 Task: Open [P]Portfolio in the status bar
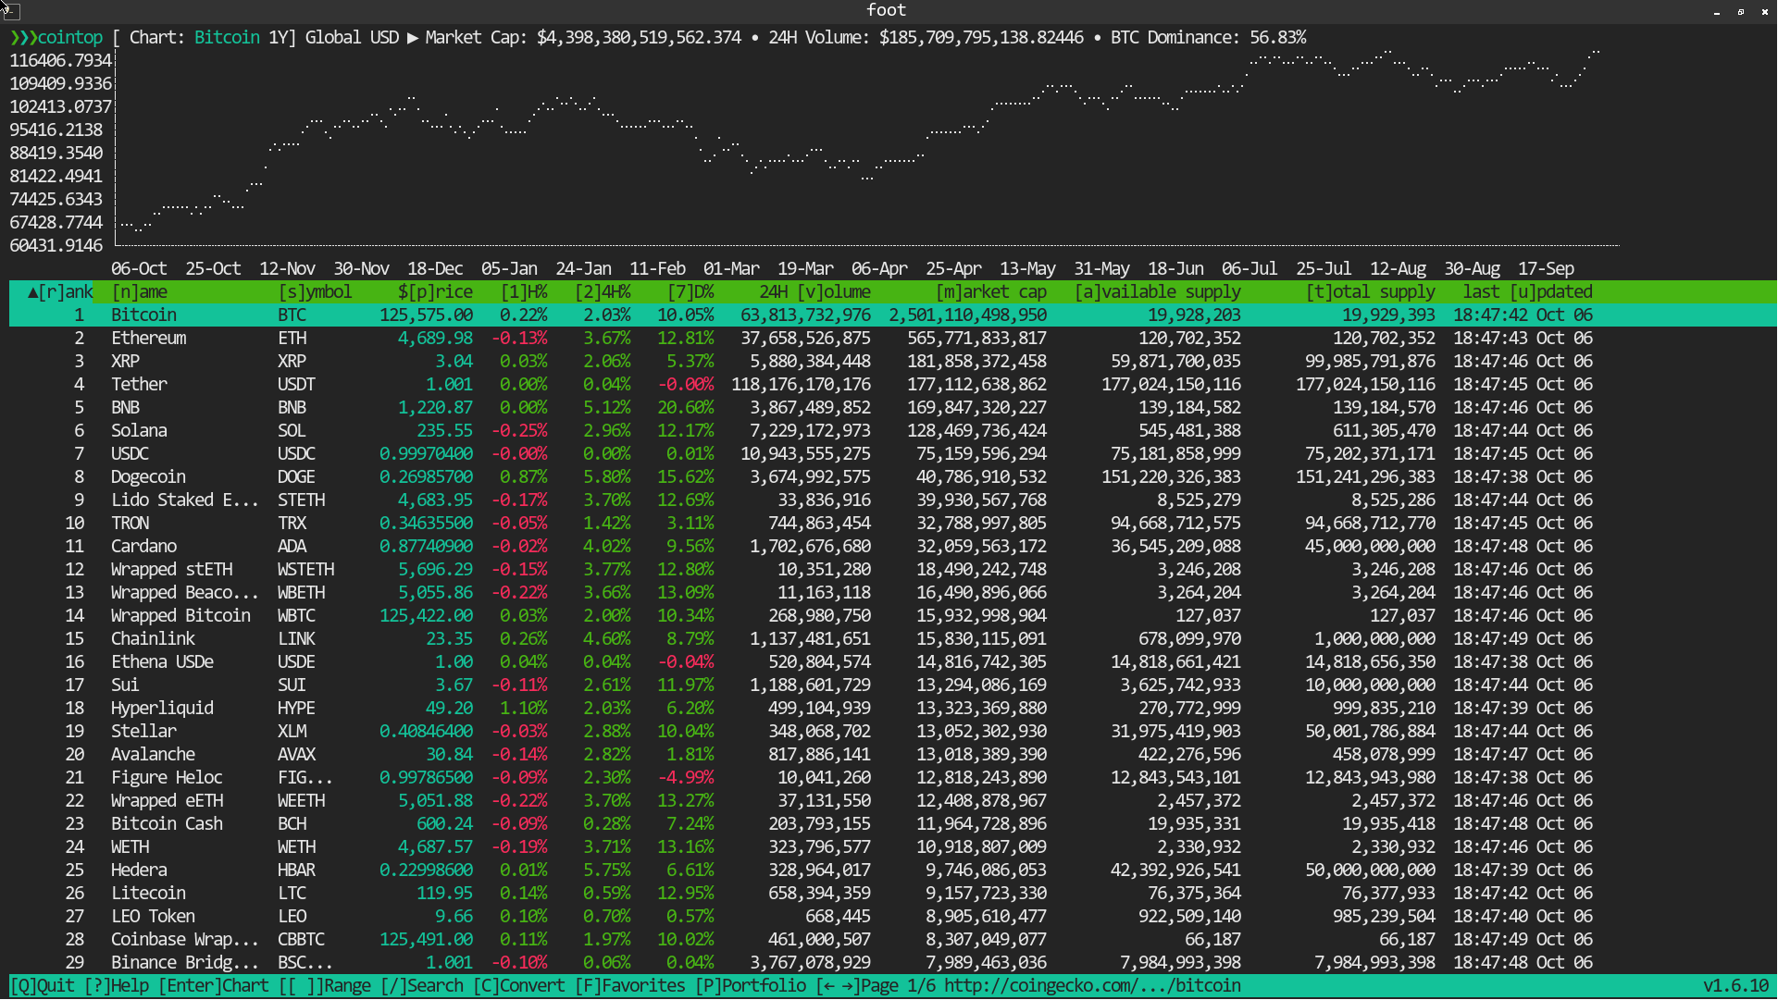(750, 986)
